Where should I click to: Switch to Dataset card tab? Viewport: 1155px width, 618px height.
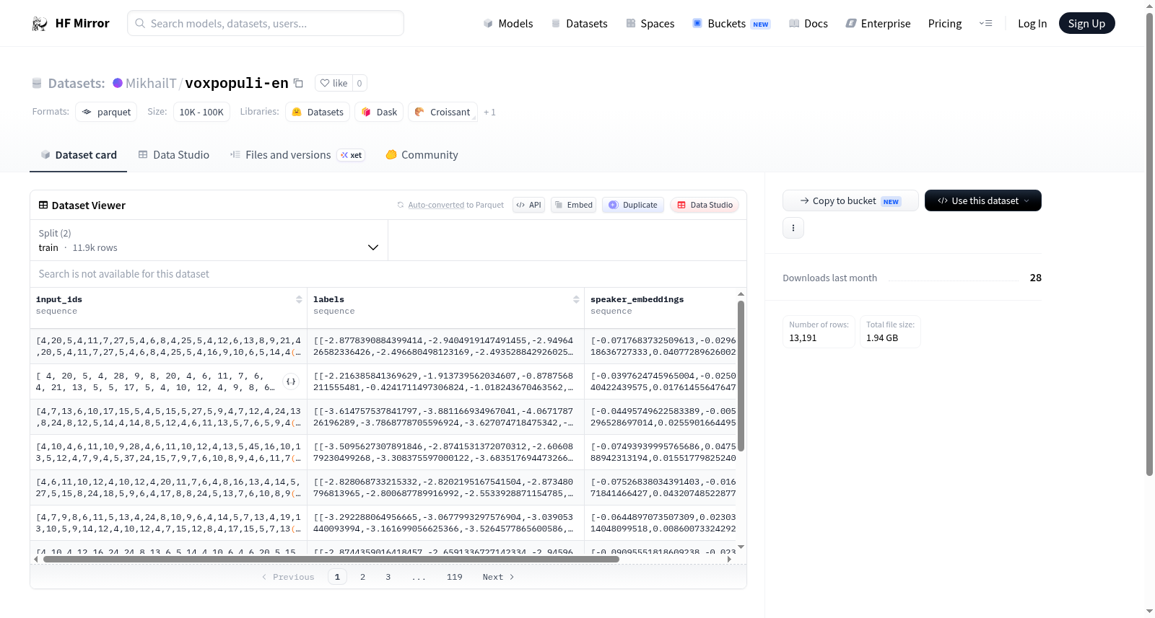(79, 155)
